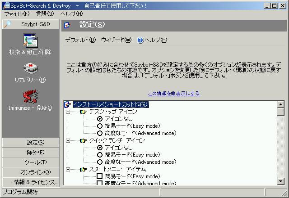Open the Immunize - 免疫 wall icon

[31, 96]
